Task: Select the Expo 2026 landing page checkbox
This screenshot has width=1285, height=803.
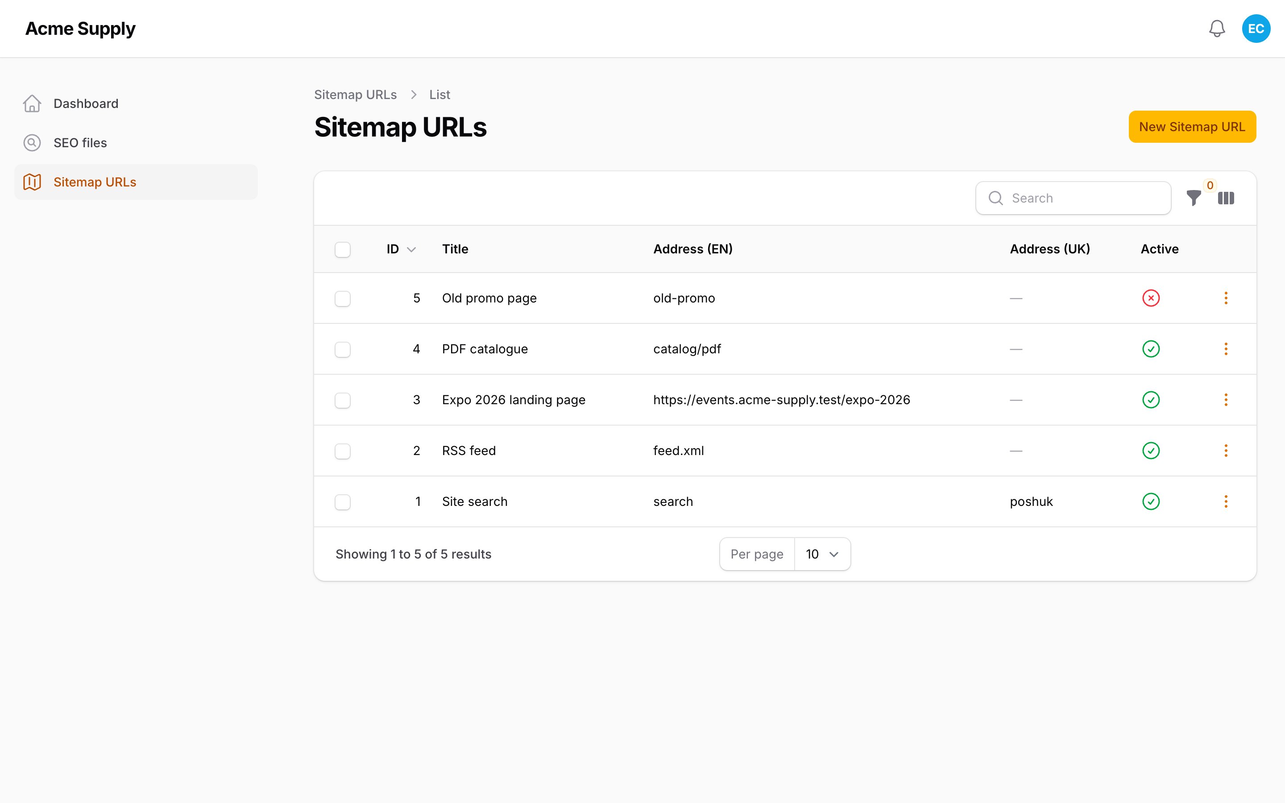Action: (343, 401)
